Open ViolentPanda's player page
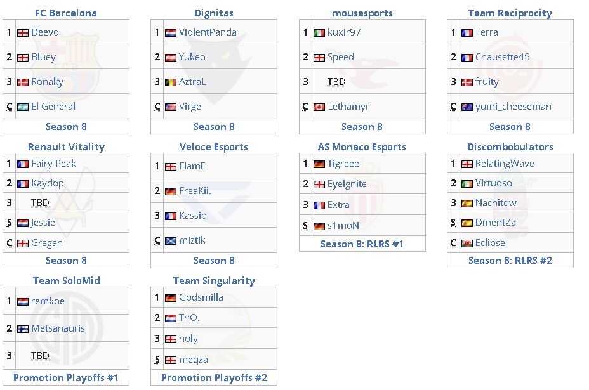 [x=208, y=32]
